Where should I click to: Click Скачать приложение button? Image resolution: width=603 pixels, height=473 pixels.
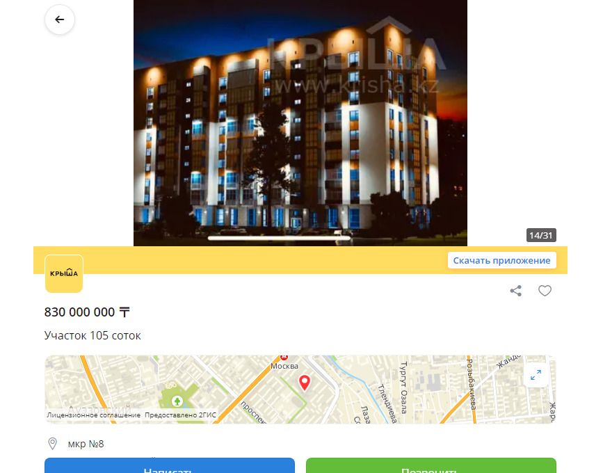(501, 260)
